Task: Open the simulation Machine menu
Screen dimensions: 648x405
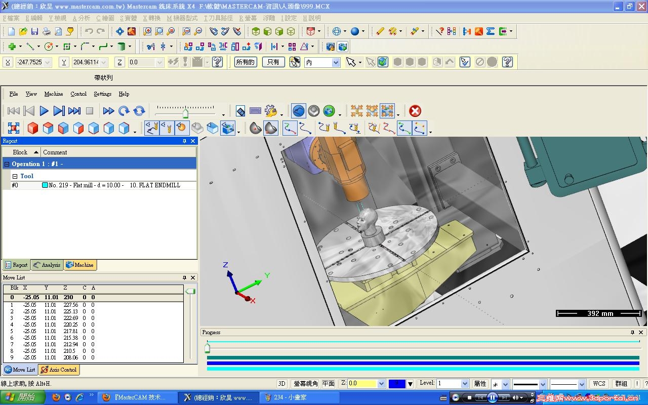Action: click(x=54, y=94)
